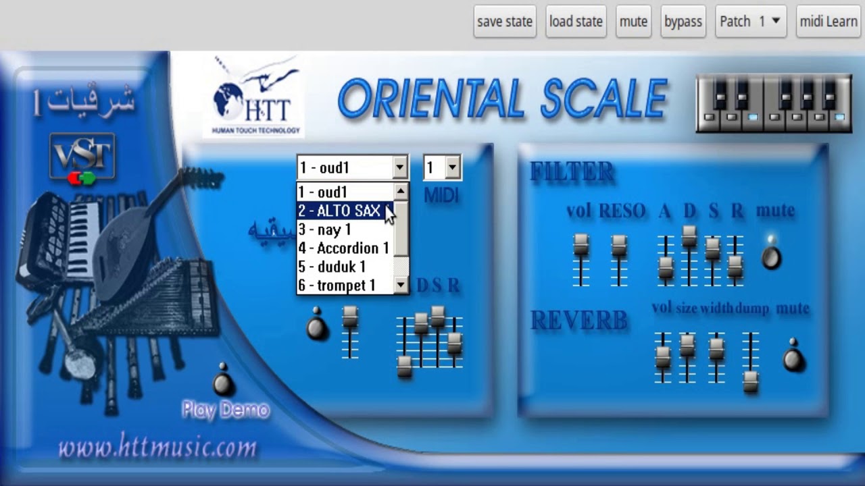
Task: Open the MIDI channel dropdown showing 1
Action: [x=442, y=167]
